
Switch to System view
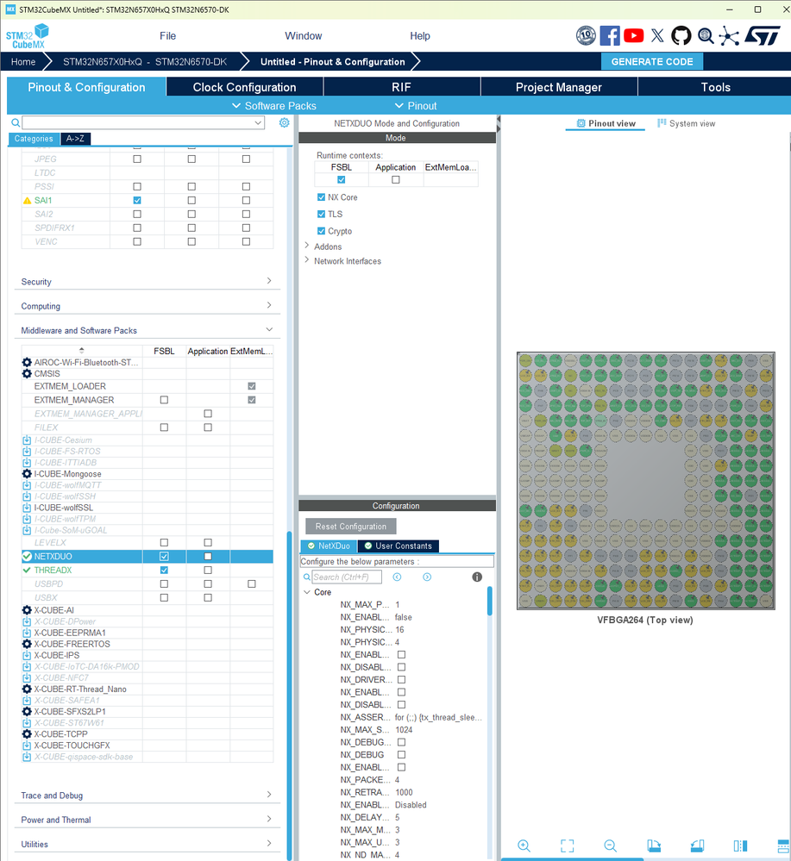tap(686, 123)
